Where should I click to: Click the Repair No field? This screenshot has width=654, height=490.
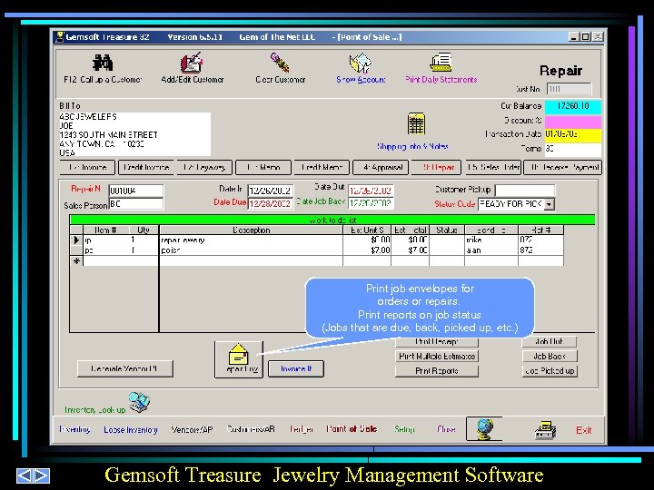click(136, 191)
